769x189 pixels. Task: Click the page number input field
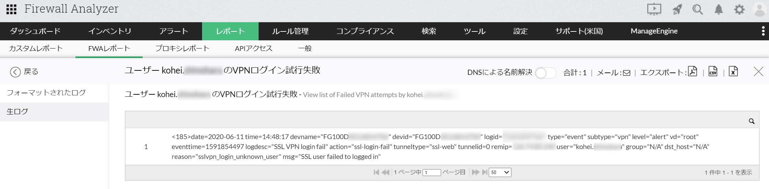point(431,173)
